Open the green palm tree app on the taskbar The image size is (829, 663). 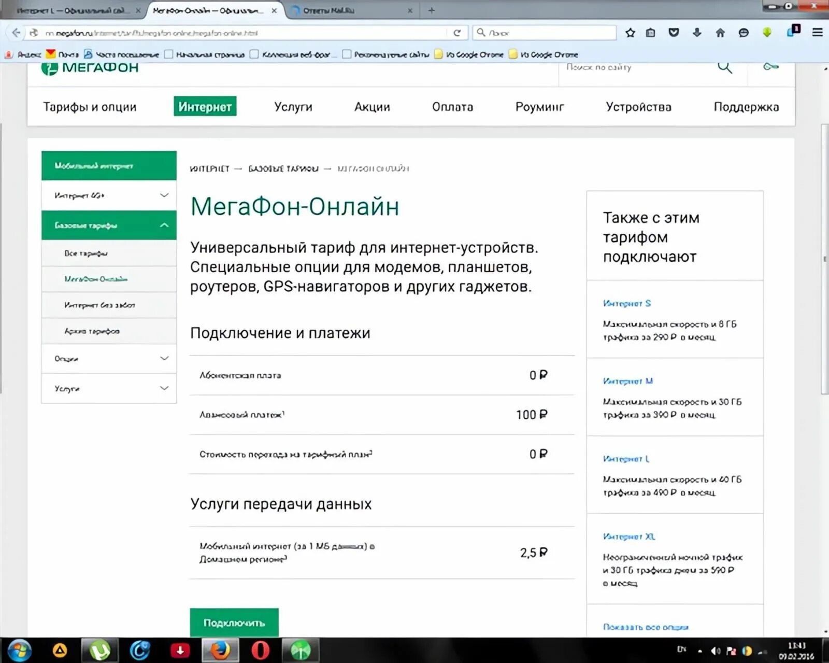pyautogui.click(x=301, y=650)
